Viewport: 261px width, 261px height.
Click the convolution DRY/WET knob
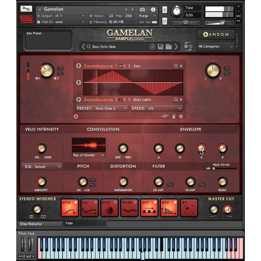coord(123,148)
